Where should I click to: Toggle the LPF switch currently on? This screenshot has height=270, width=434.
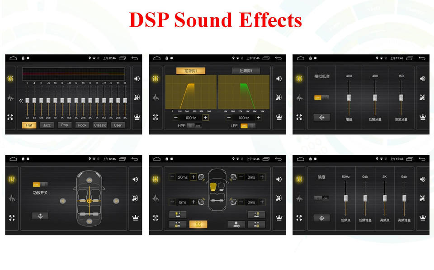click(x=248, y=126)
